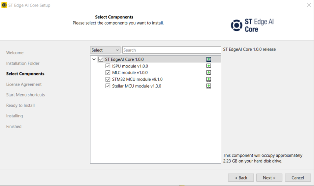Select the MLC module v1.0.0 row
The width and height of the screenshot is (314, 186).
155,73
